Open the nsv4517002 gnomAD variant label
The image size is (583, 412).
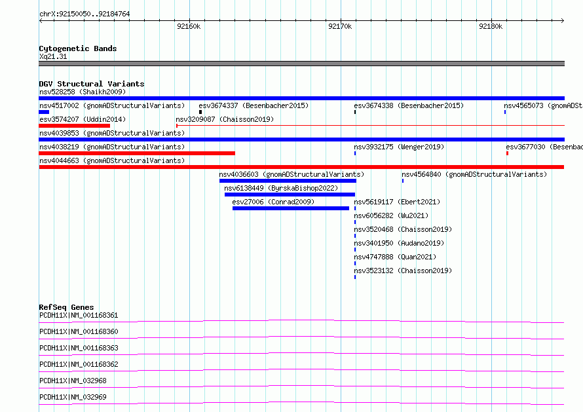(112, 105)
